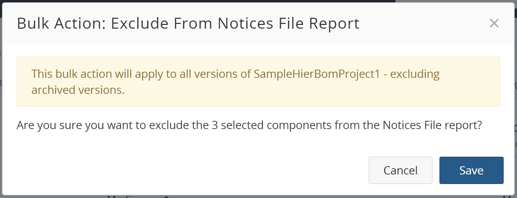Viewport: 517px width, 198px height.
Task: Click the confirmation question text
Action: click(249, 125)
